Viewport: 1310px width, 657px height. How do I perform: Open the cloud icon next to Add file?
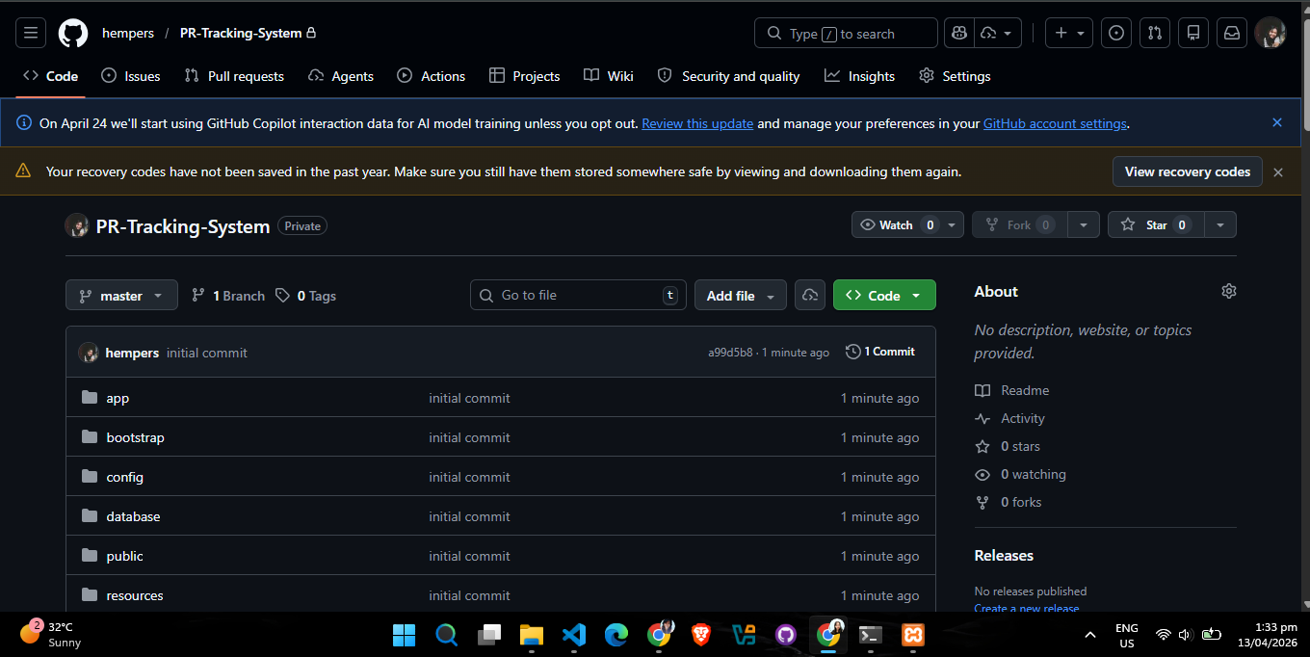coord(810,295)
